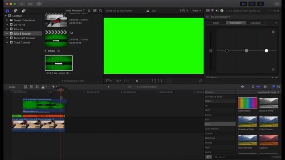285x160 pixels.
Task: Switch to the Exposure tab
Action: [x=256, y=23]
